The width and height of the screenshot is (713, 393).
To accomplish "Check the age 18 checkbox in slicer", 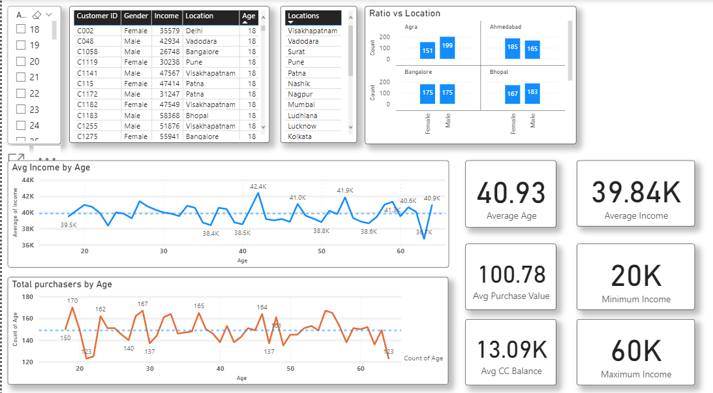I will [20, 29].
